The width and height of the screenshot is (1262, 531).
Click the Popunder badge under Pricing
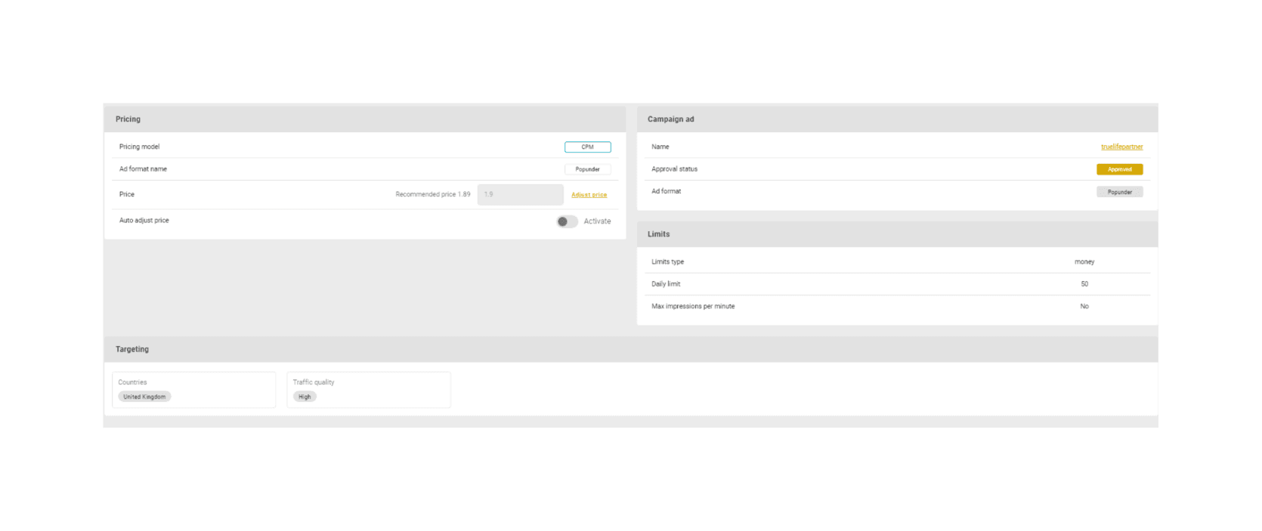click(587, 169)
